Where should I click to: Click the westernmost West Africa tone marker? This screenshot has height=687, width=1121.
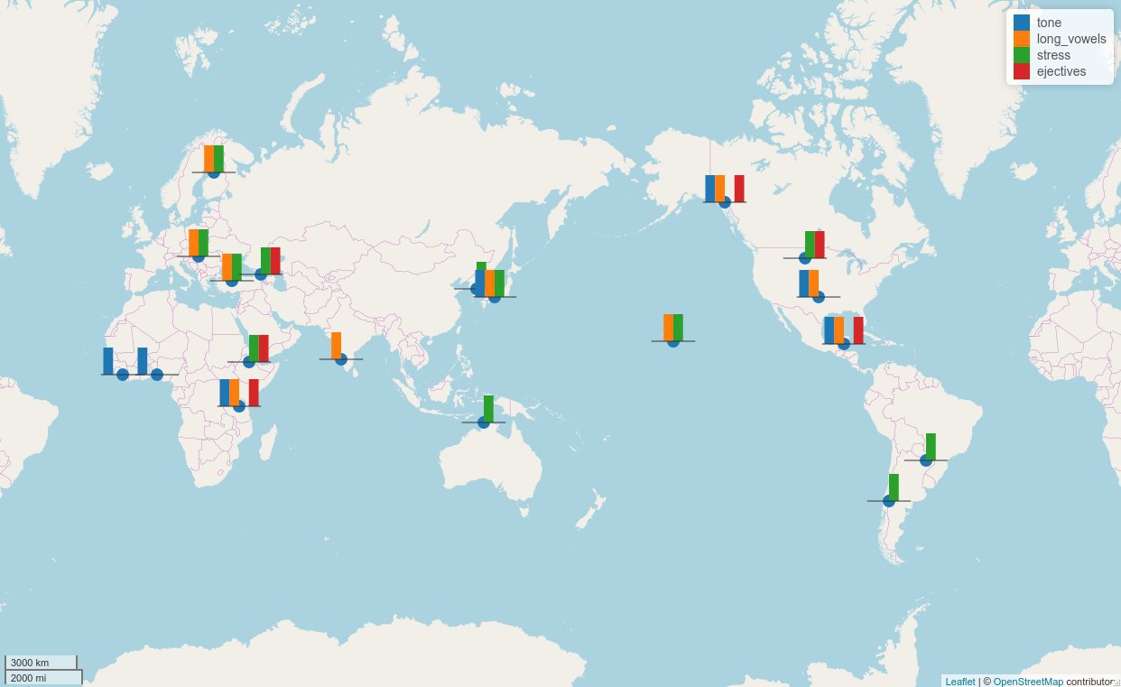pos(123,374)
